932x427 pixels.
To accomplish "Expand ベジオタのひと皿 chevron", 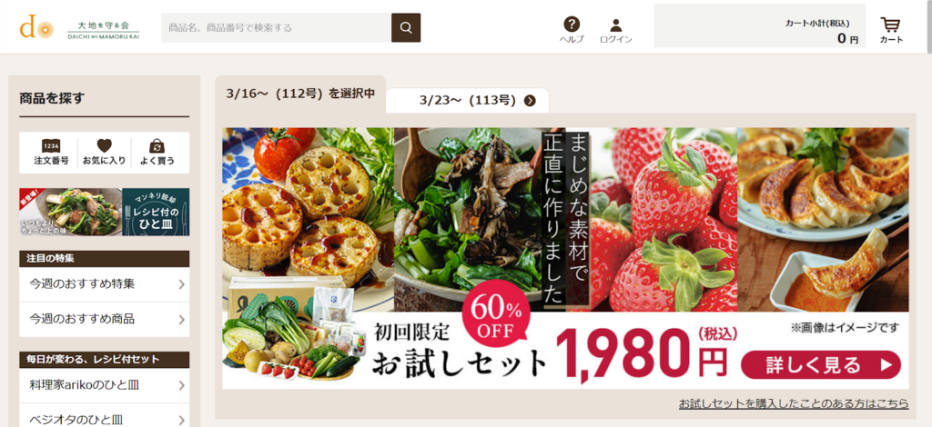I will (181, 420).
